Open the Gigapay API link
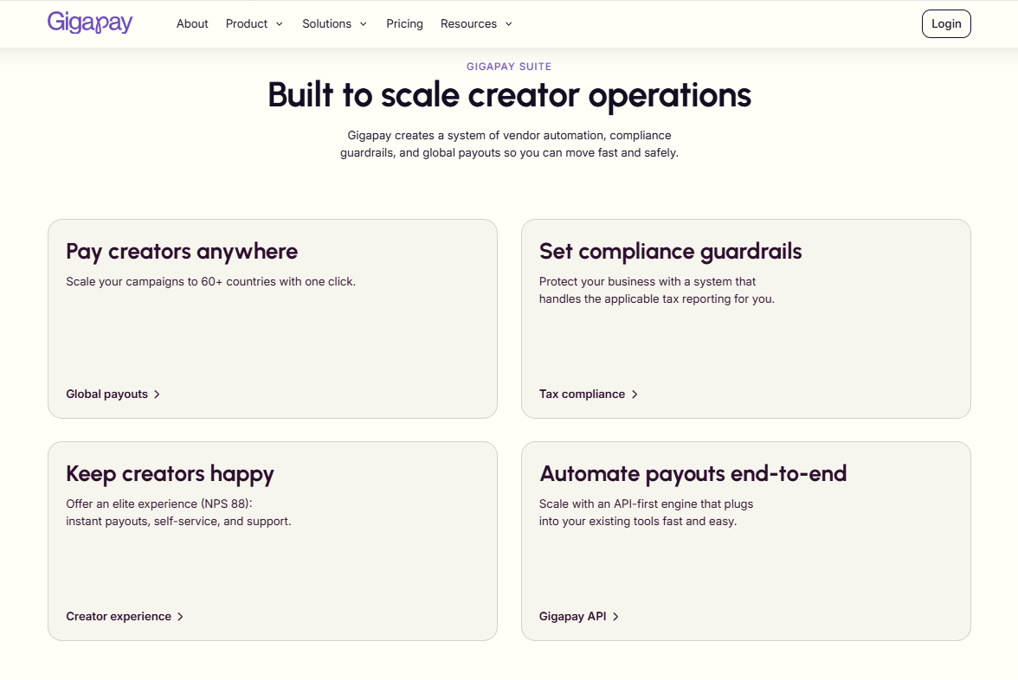 click(x=573, y=616)
